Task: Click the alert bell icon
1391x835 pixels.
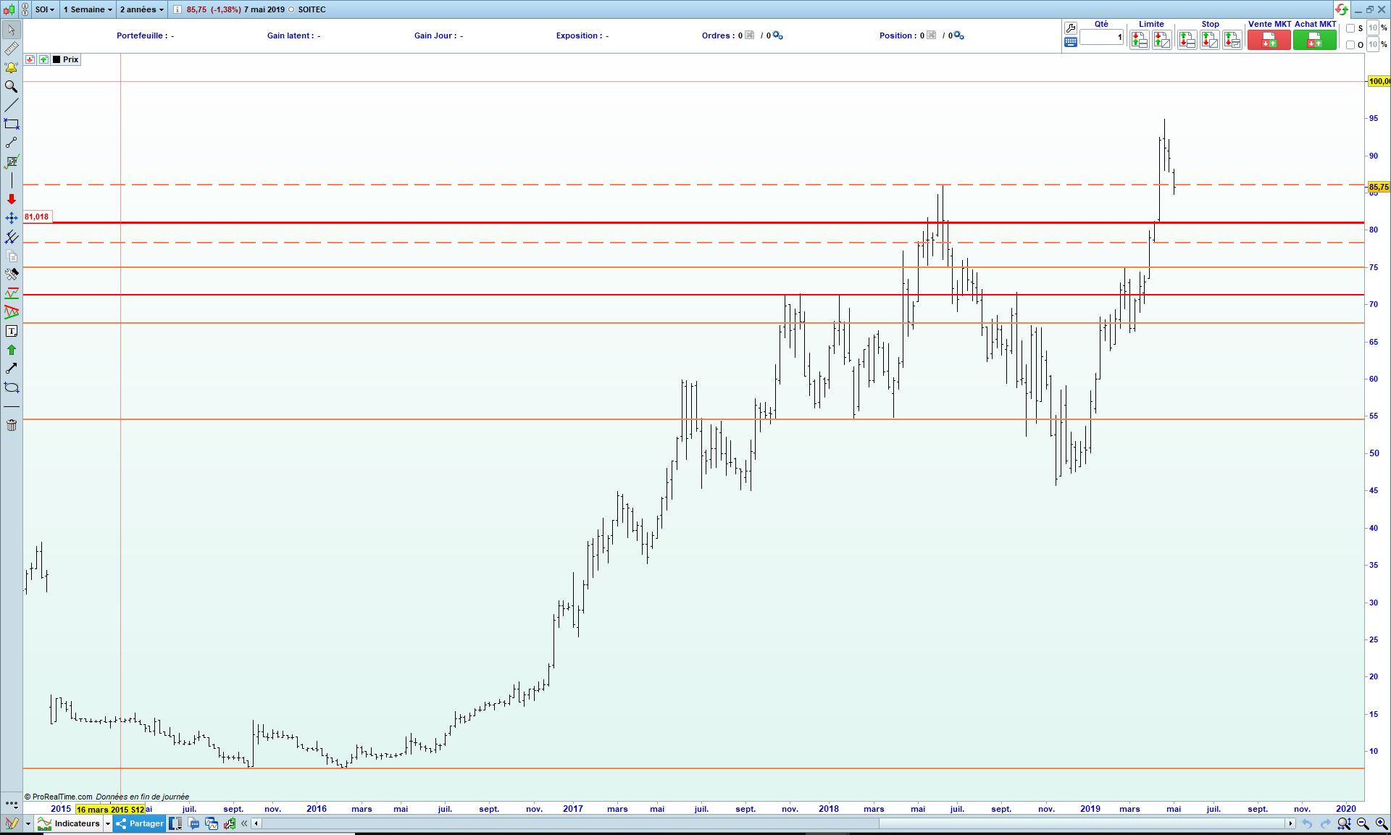Action: [x=12, y=67]
